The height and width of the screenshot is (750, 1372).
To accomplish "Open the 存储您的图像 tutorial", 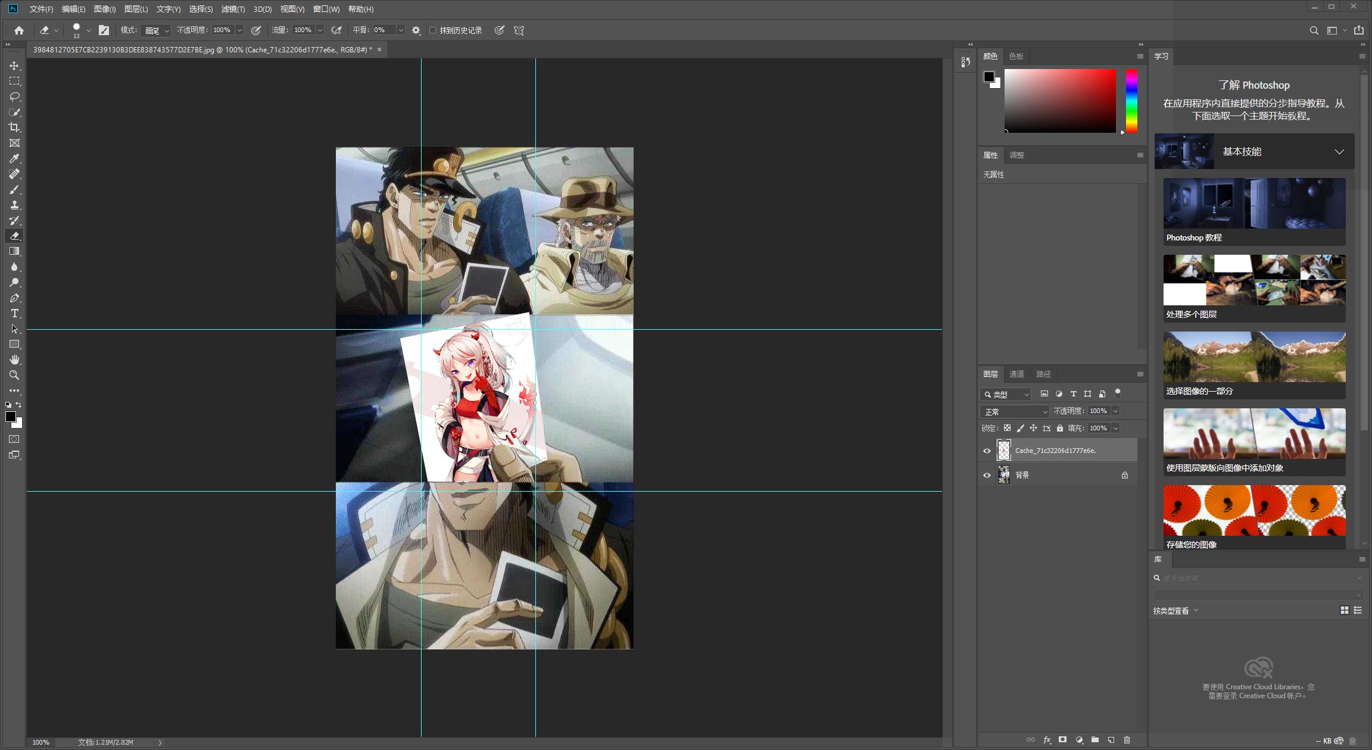I will pos(1254,517).
